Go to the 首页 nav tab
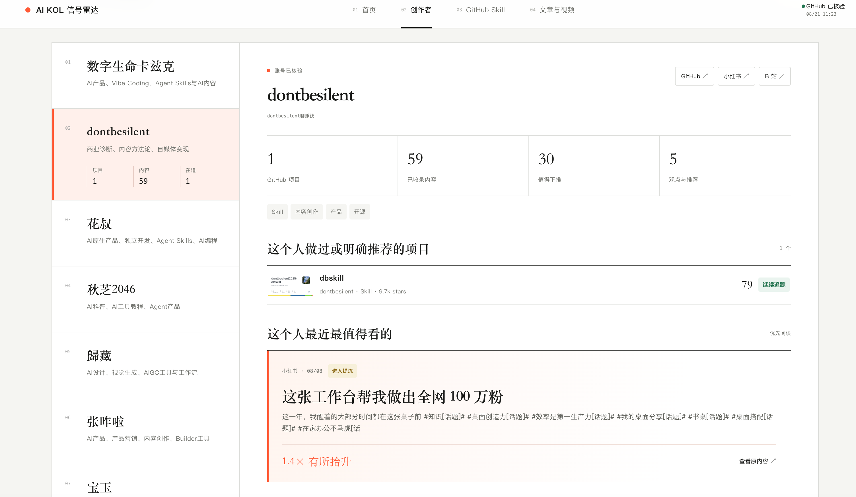This screenshot has width=856, height=497. coord(364,10)
